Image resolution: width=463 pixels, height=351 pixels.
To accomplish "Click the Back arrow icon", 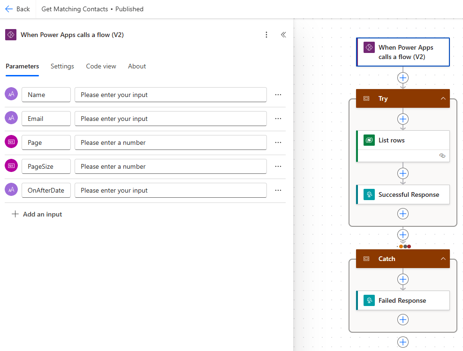I will [x=9, y=9].
